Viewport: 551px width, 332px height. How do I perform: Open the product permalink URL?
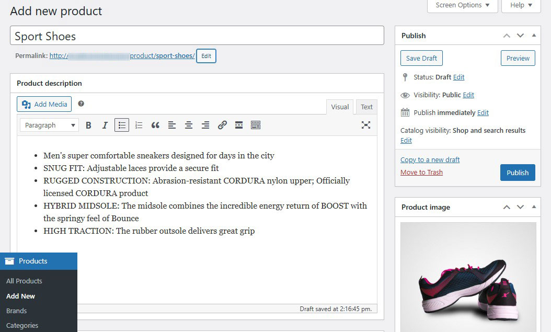click(122, 56)
